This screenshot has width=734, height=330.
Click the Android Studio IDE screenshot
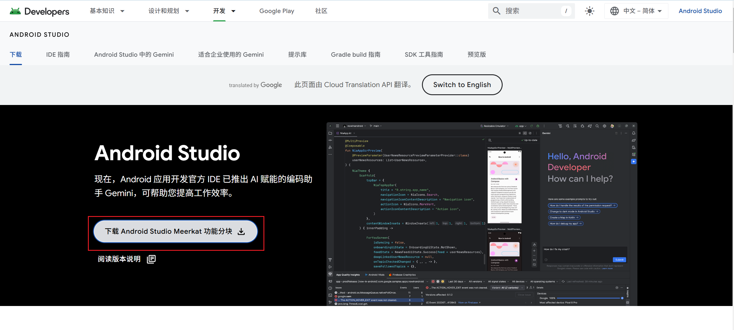(482, 214)
